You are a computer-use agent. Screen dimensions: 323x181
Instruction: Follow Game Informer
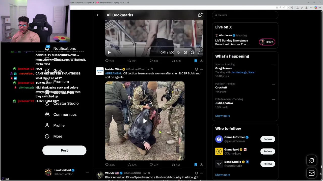click(x=268, y=139)
